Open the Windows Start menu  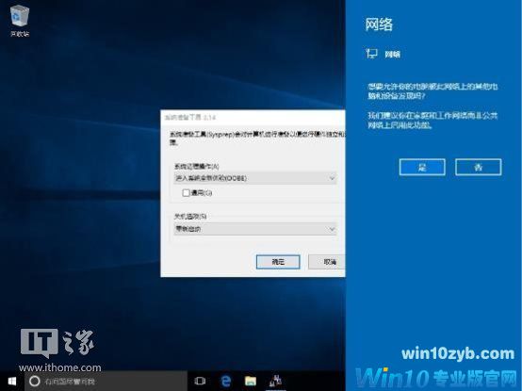pyautogui.click(x=12, y=381)
